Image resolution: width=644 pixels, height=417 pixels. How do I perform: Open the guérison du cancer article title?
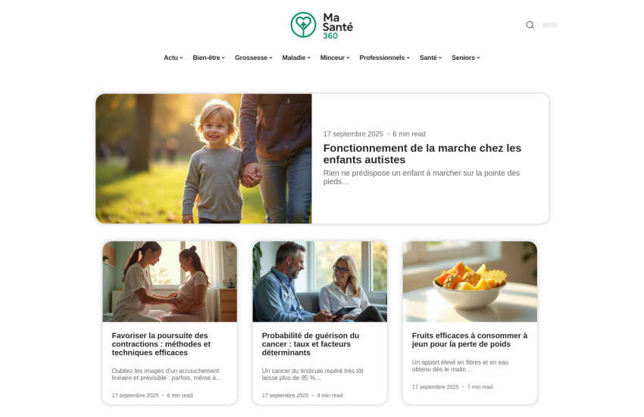[311, 344]
